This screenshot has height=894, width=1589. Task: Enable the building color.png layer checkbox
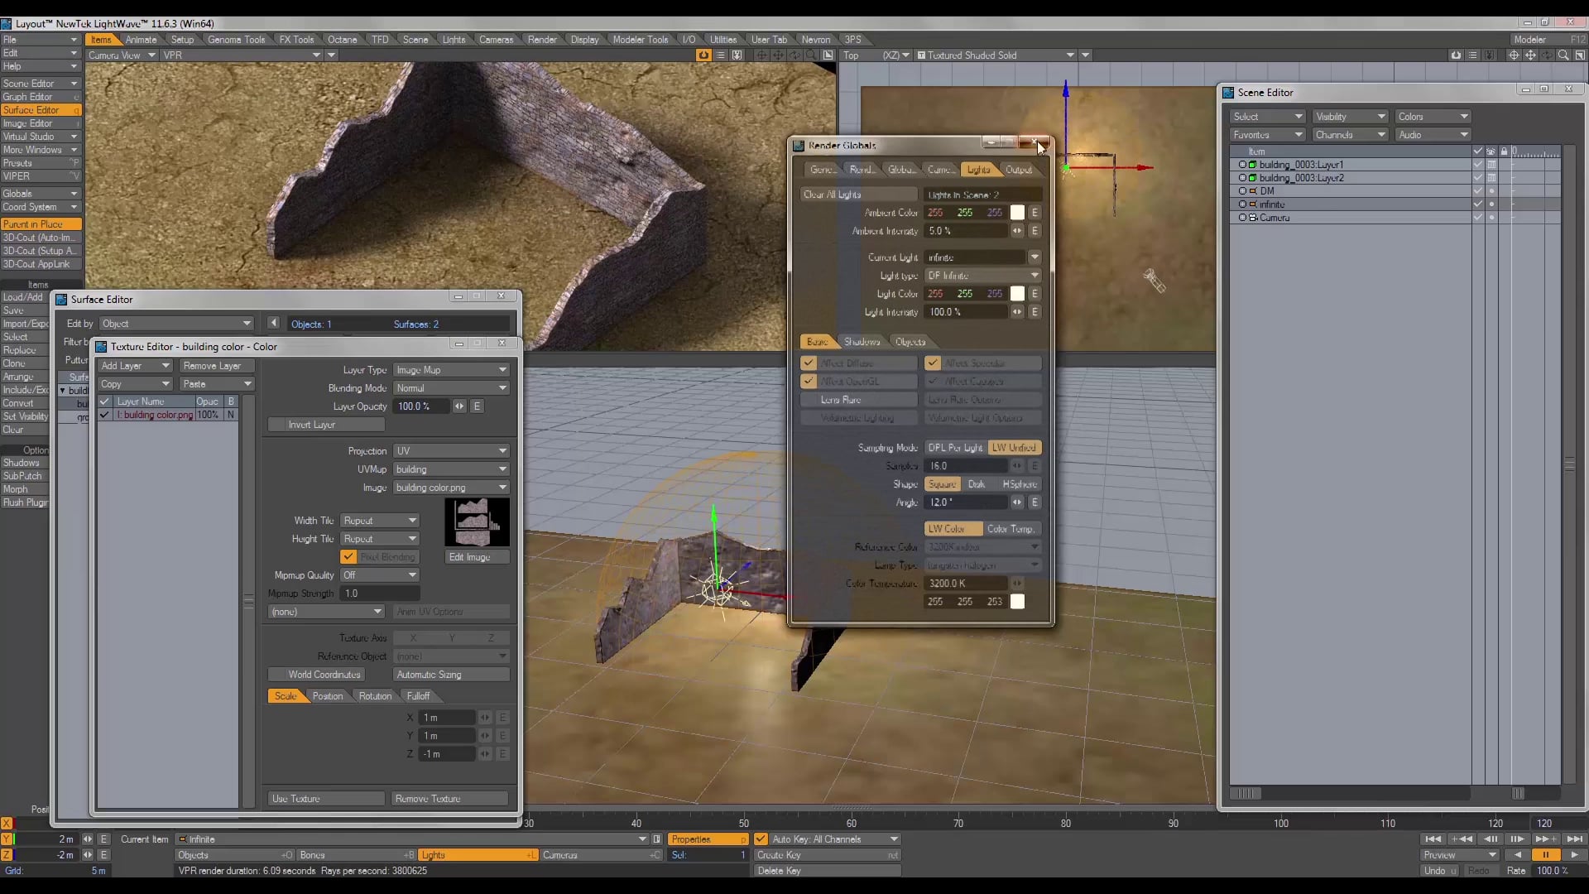(x=104, y=415)
